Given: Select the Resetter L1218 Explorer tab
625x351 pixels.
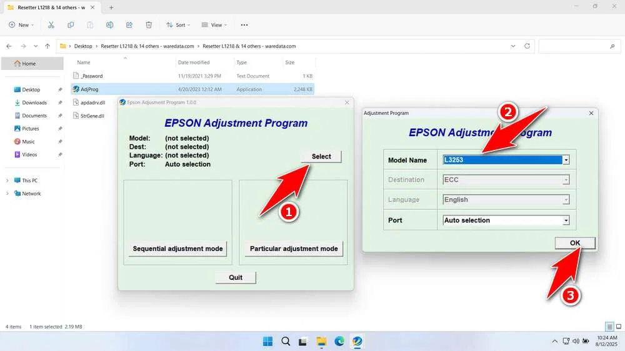Looking at the screenshot, I should (x=51, y=7).
